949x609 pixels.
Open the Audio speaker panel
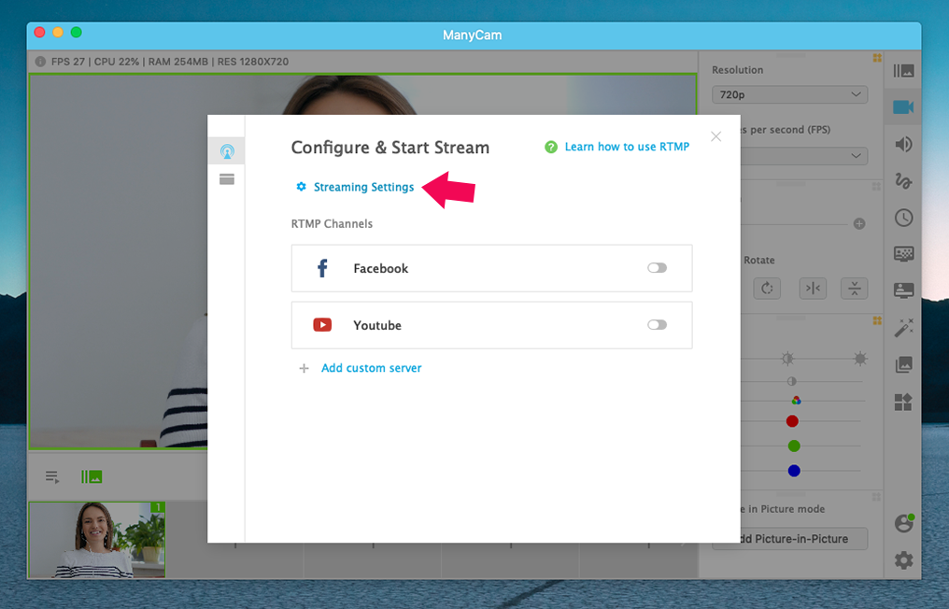[x=903, y=144]
